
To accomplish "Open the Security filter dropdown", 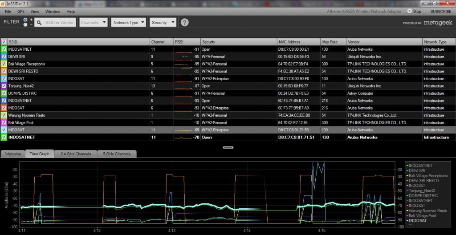I will [163, 22].
